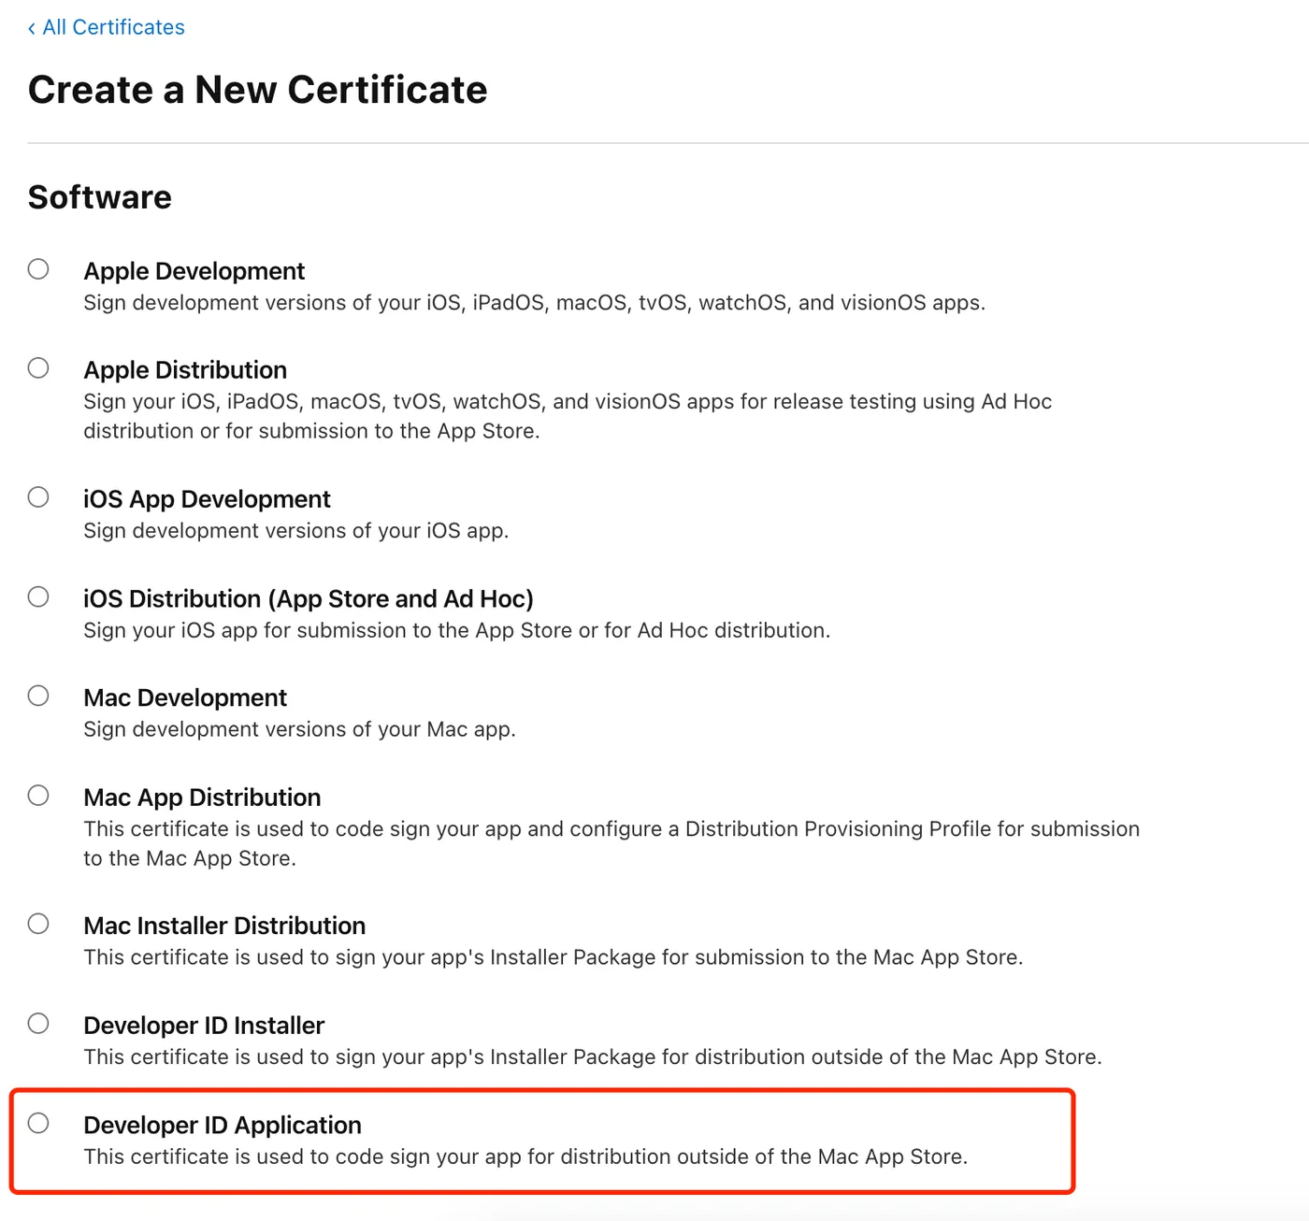Click the Developer ID Installer title label

(x=204, y=1026)
